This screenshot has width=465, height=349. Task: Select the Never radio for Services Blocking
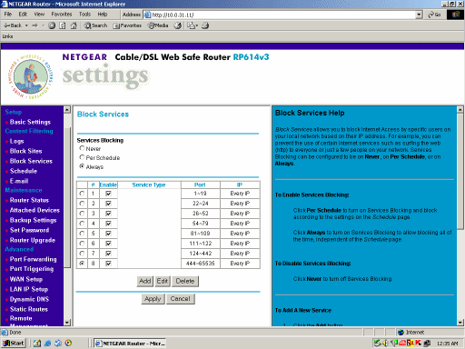coord(82,148)
